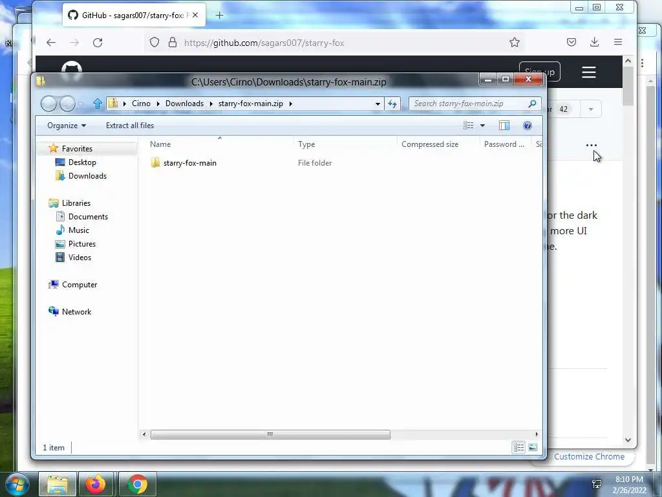Image resolution: width=662 pixels, height=497 pixels.
Task: Open Documents library in navigation pane
Action: point(88,216)
